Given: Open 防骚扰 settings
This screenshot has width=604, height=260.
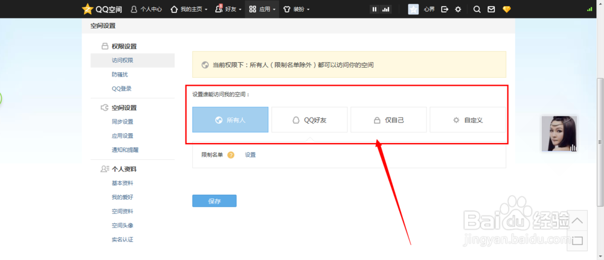Looking at the screenshot, I should [x=120, y=75].
